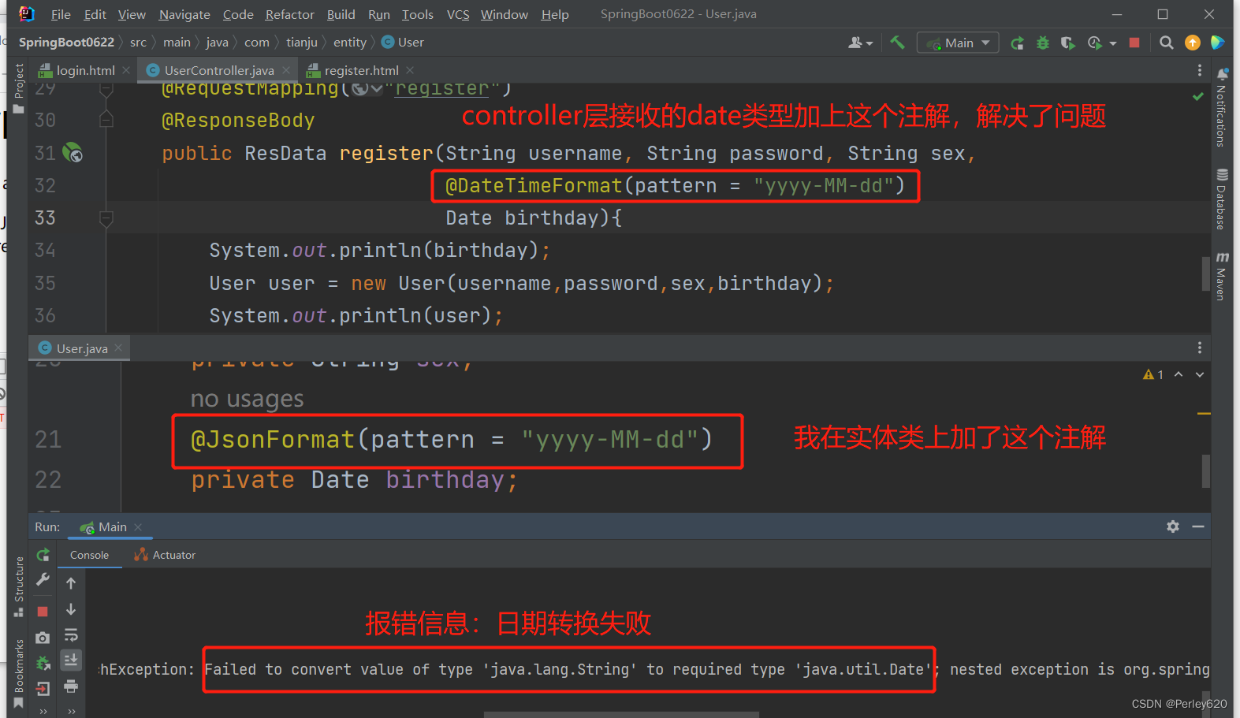The height and width of the screenshot is (718, 1240).
Task: Click the attach debugger bug icon in Run panel
Action: click(x=43, y=663)
